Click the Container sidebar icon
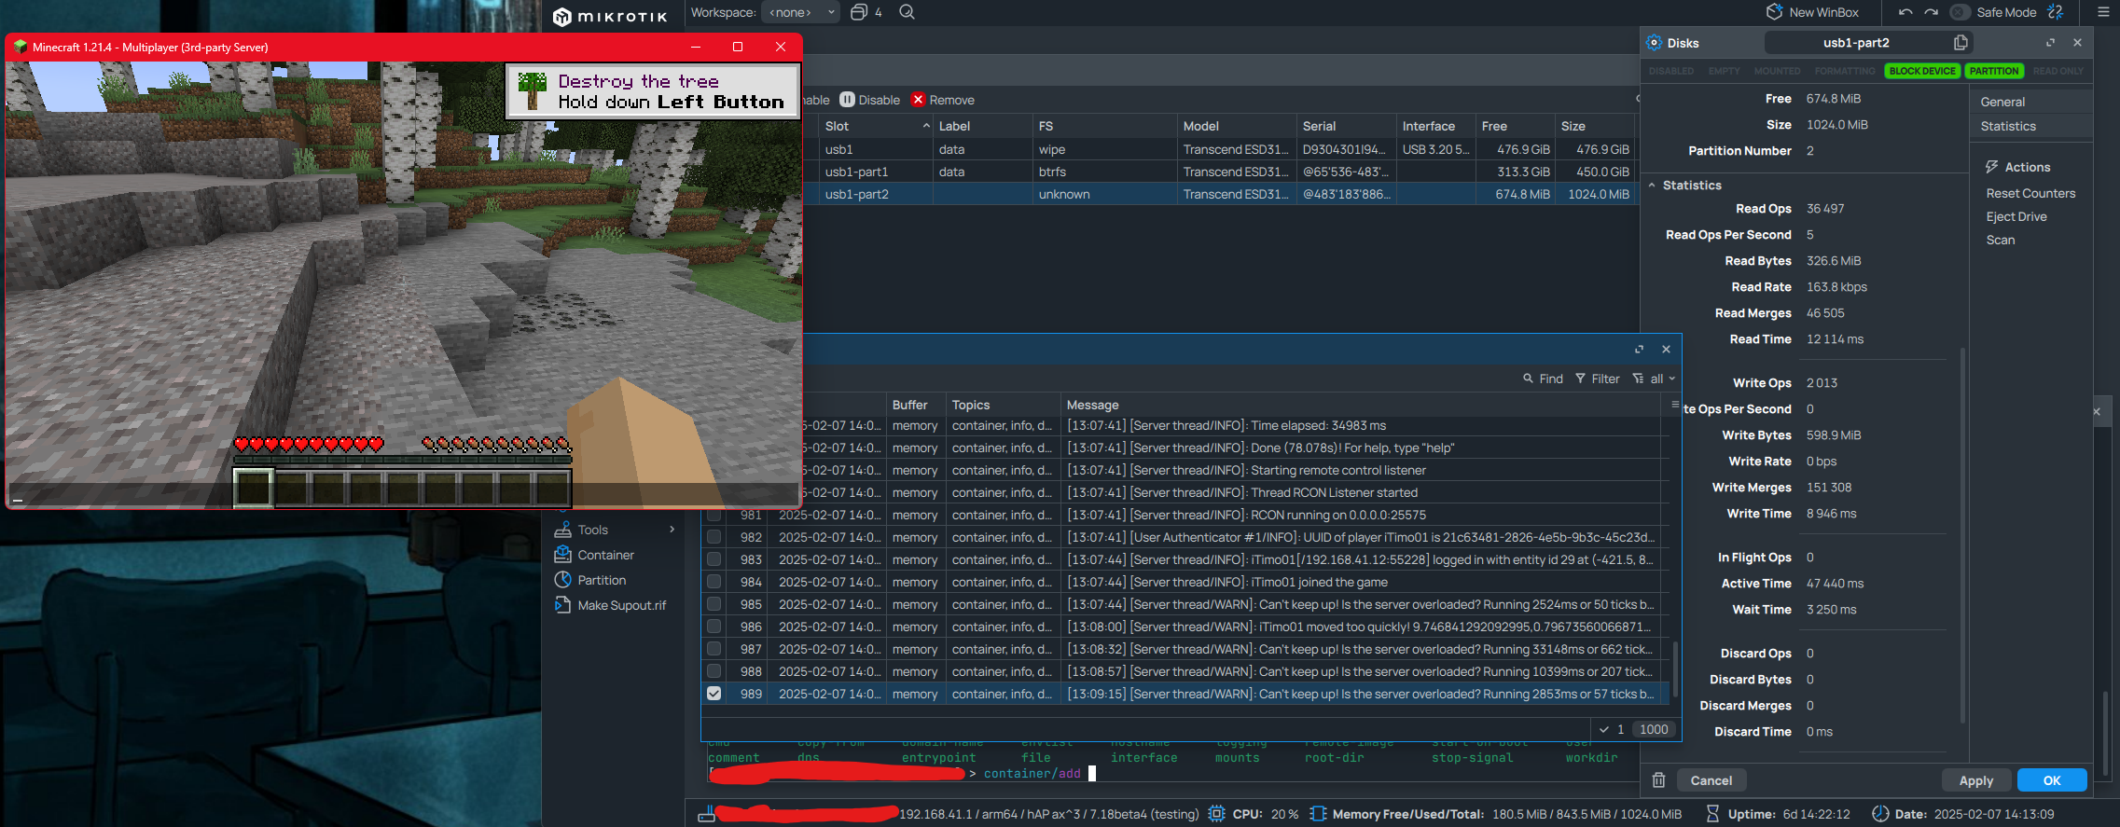 tap(562, 555)
